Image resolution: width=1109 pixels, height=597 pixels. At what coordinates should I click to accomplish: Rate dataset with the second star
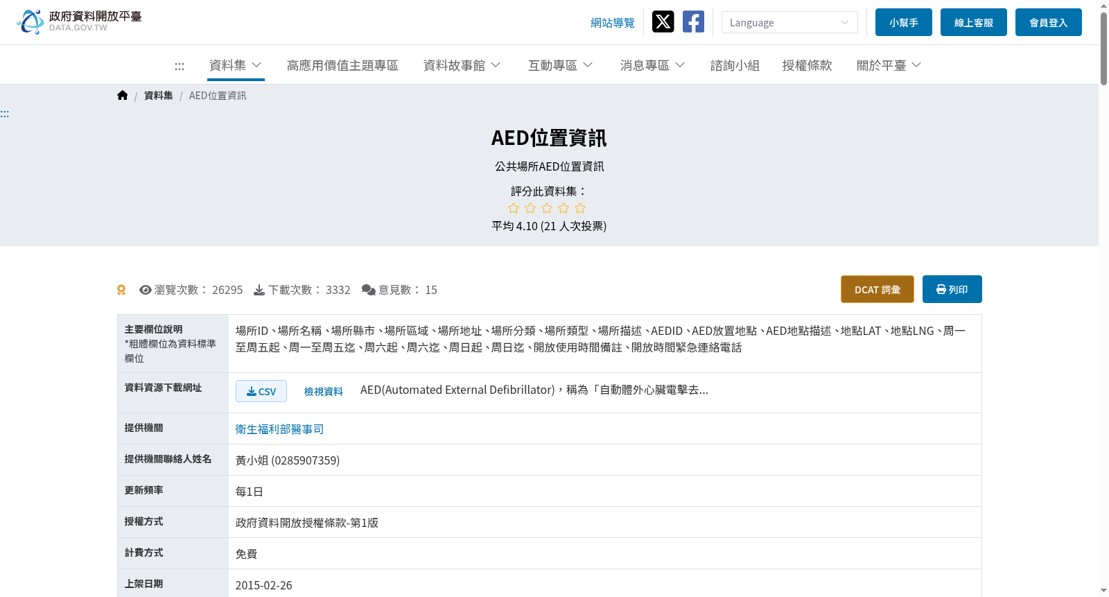click(530, 208)
